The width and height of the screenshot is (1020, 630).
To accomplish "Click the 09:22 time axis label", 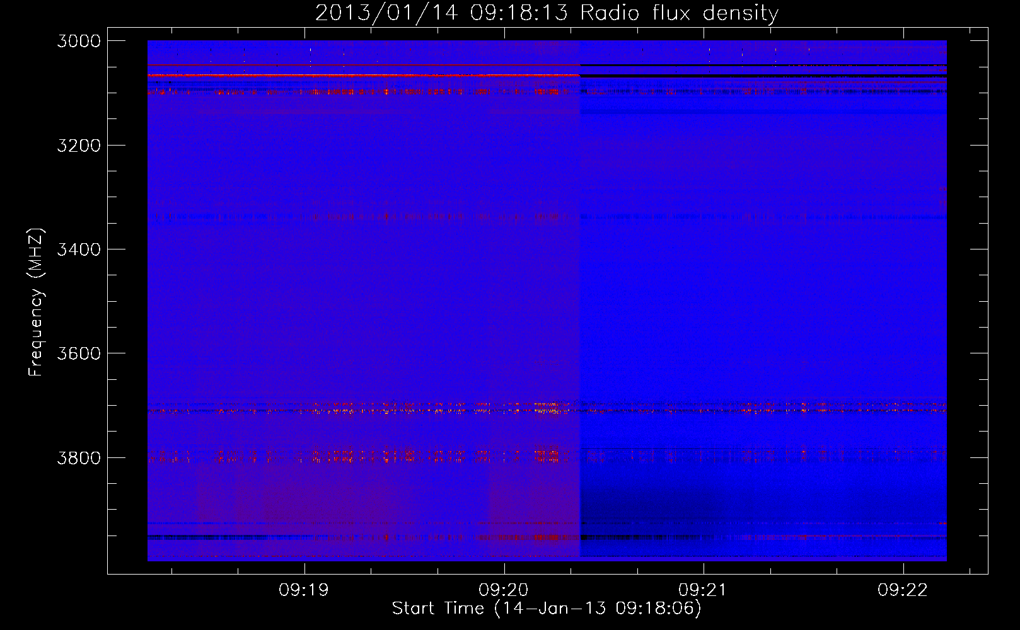I will 903,590.
